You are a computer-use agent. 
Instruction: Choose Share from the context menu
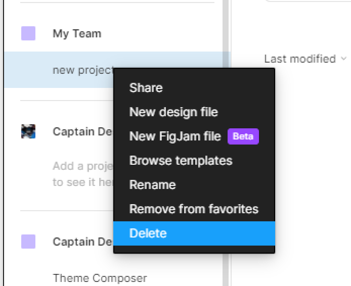point(146,87)
